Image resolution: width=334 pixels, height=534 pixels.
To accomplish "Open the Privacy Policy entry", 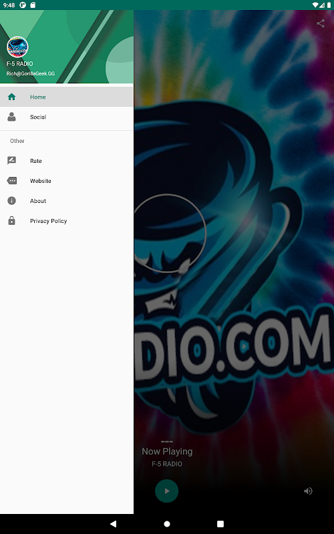I will [66, 221].
